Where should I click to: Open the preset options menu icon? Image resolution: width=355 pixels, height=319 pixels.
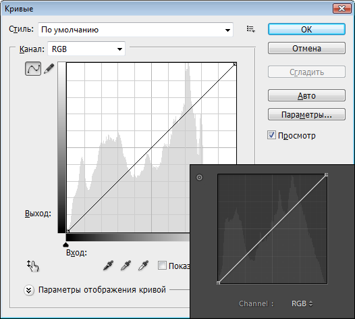tap(250, 29)
